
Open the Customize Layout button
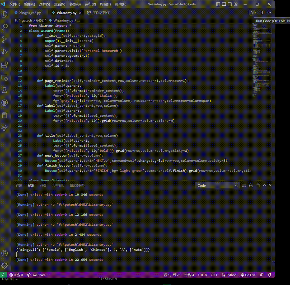tap(235, 4)
